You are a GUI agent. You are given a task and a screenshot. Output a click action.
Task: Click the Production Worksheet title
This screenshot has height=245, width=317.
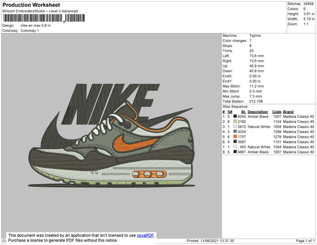tap(31, 5)
